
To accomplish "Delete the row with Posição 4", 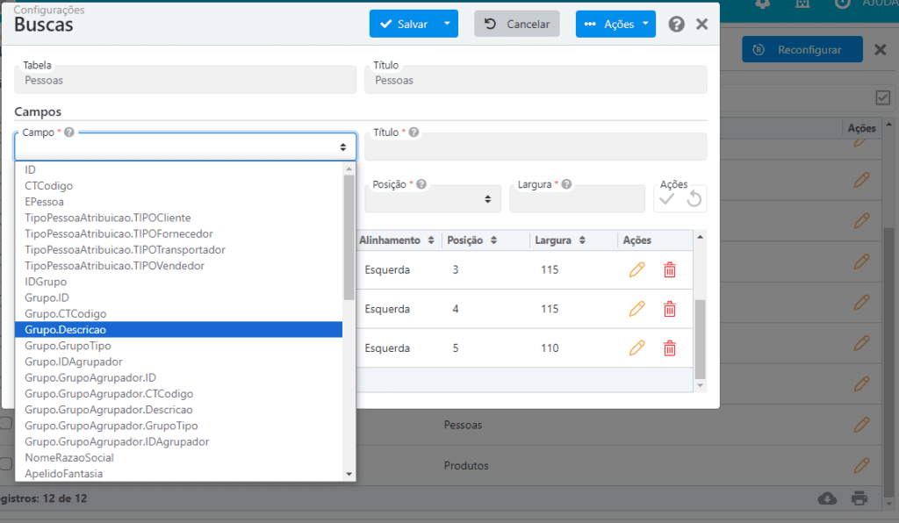I will pyautogui.click(x=670, y=310).
